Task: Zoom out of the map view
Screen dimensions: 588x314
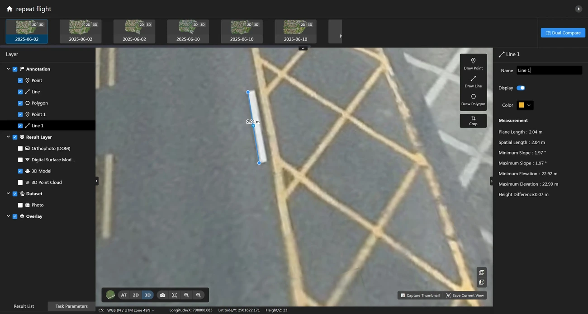Action: pyautogui.click(x=198, y=295)
